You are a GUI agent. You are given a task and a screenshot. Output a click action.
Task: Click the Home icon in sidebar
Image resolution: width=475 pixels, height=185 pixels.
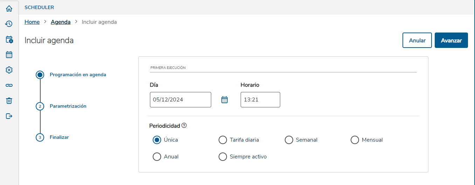click(9, 8)
